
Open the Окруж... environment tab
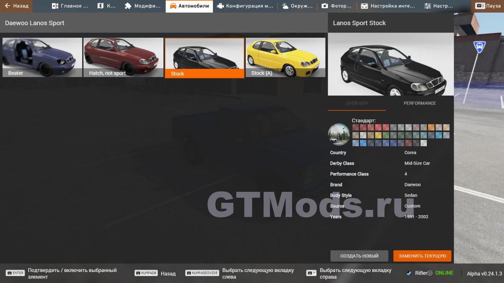click(297, 6)
